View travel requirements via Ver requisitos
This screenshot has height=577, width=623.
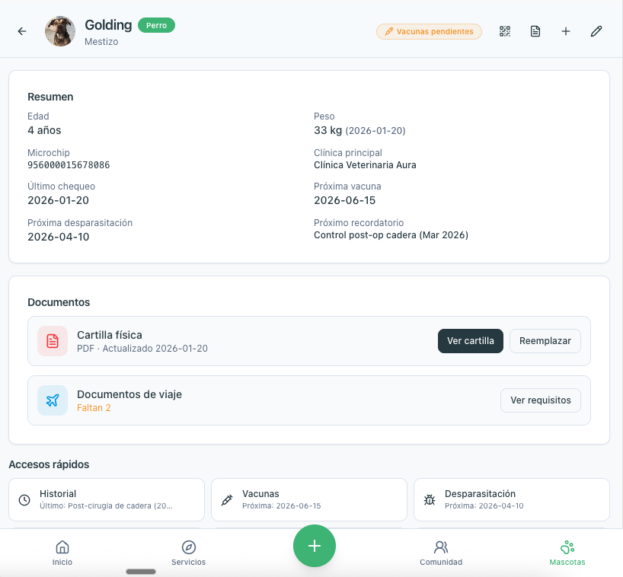click(540, 400)
